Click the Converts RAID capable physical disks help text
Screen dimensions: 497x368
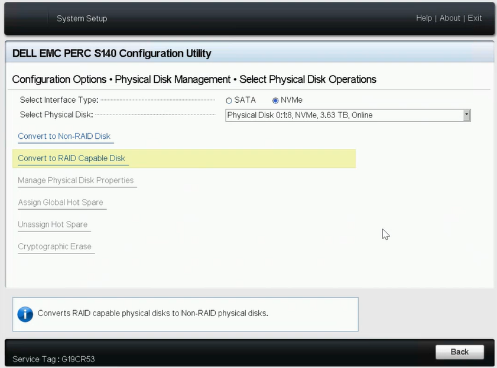point(153,313)
